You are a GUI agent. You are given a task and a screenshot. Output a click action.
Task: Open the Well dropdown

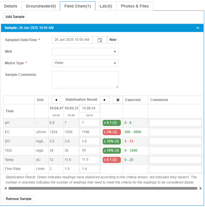click(85, 52)
